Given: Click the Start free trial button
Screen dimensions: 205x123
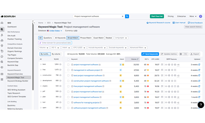Looking at the screenshot, I should pyautogui.click(x=157, y=16).
